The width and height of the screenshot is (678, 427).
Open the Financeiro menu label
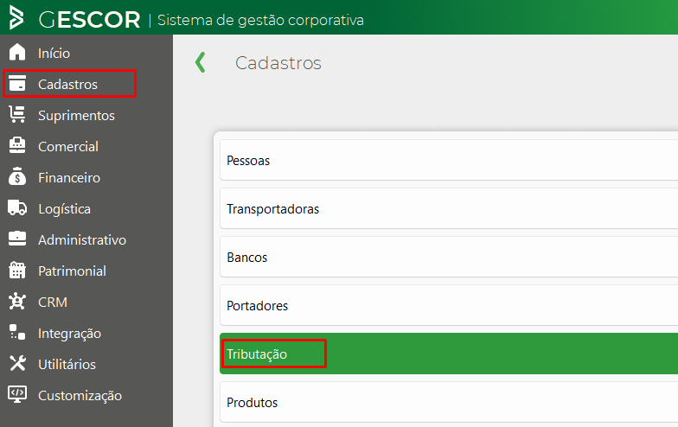click(69, 178)
